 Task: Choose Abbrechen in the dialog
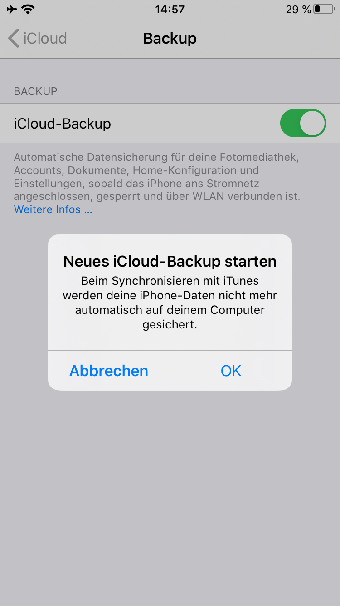click(109, 371)
